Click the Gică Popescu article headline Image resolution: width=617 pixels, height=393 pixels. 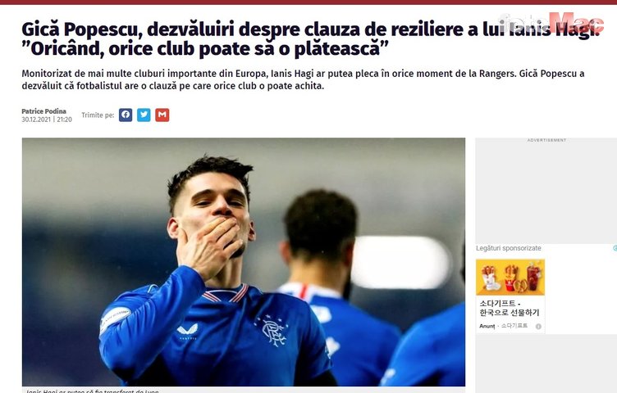coord(310,38)
